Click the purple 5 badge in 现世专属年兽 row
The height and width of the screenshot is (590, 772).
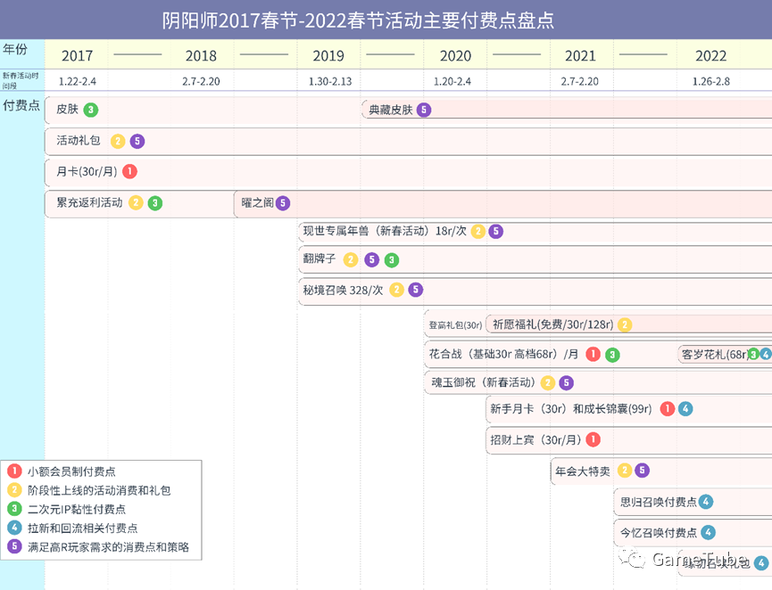click(x=496, y=231)
